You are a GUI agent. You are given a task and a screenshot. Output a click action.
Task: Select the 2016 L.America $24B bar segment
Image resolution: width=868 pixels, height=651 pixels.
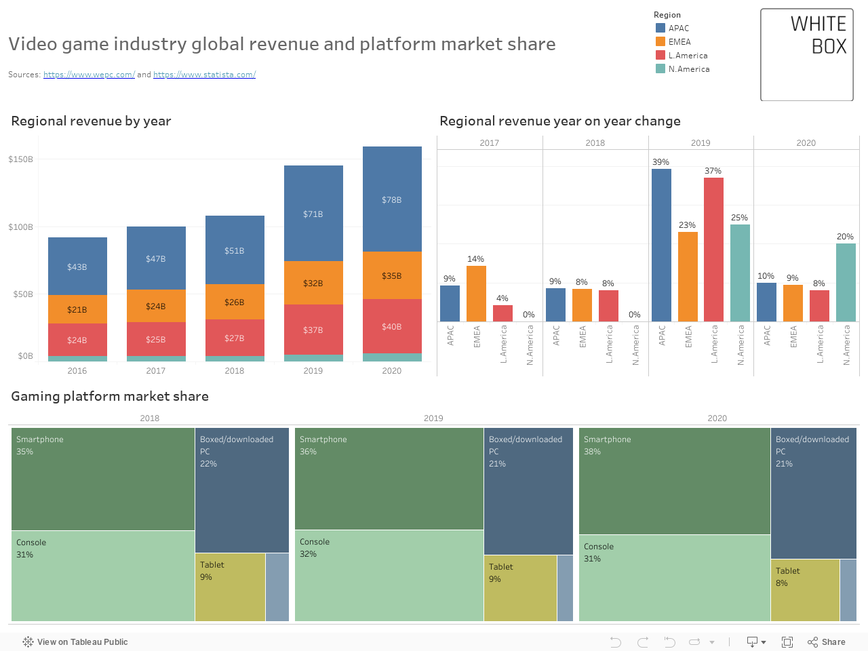pos(77,340)
